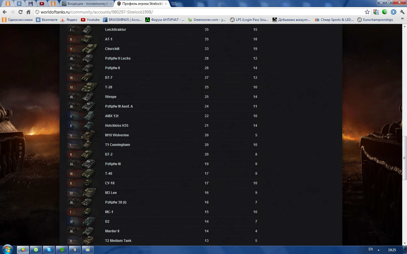Open the Яндекс bookmark
The image size is (407, 254).
69,20
